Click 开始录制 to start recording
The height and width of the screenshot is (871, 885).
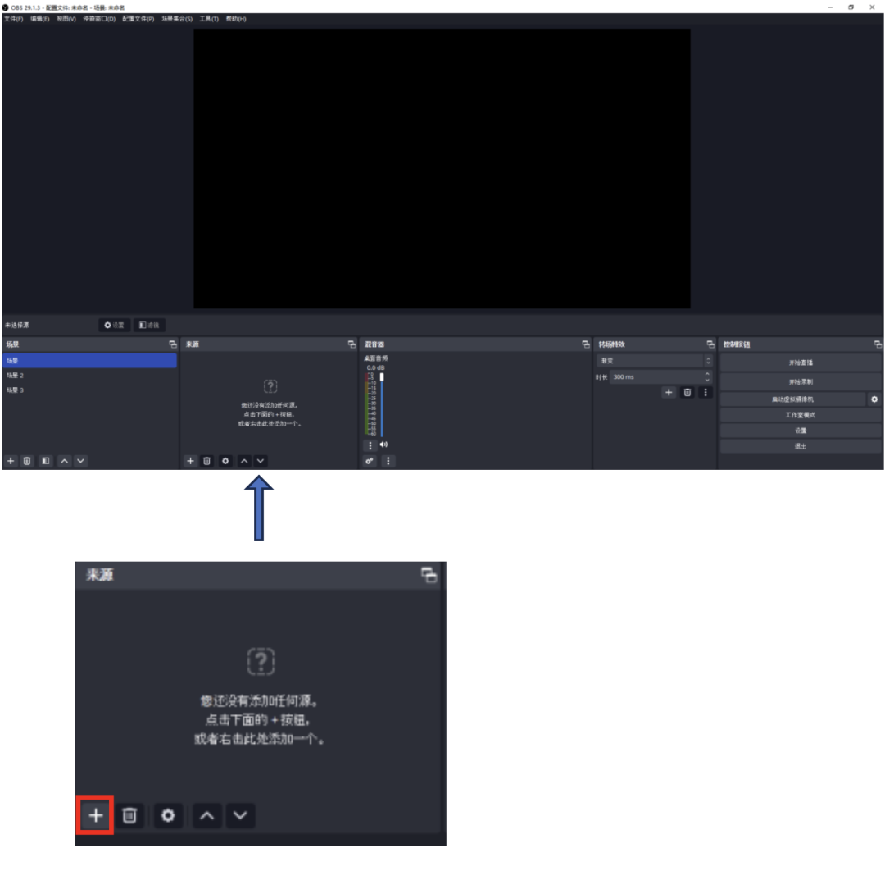point(801,381)
